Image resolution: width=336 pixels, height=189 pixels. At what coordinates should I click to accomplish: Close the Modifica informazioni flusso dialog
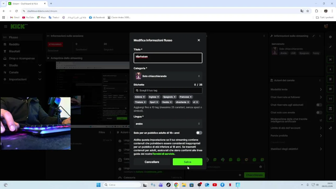[199, 40]
